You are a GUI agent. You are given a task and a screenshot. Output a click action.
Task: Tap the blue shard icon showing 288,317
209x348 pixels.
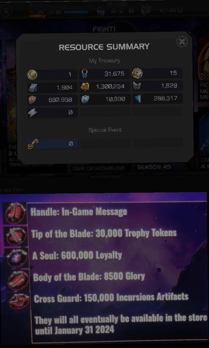pos(138,99)
